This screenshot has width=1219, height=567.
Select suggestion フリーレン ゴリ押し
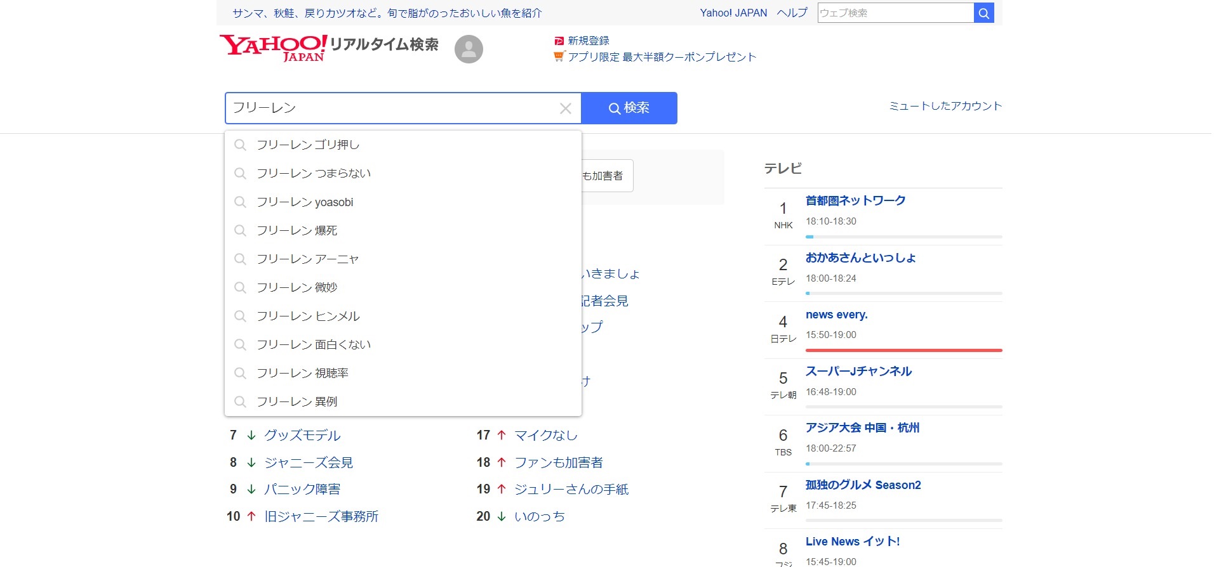(x=403, y=145)
